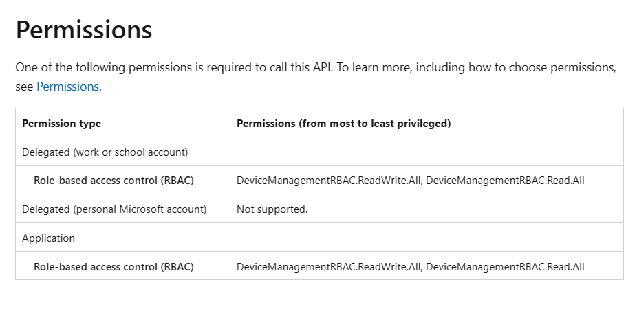Select the 'Application' permission type cell
This screenshot has width=637, height=311.
[48, 238]
